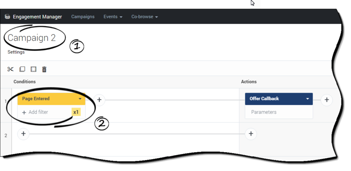
Task: Open the campaign Settings link
Action: pyautogui.click(x=16, y=52)
